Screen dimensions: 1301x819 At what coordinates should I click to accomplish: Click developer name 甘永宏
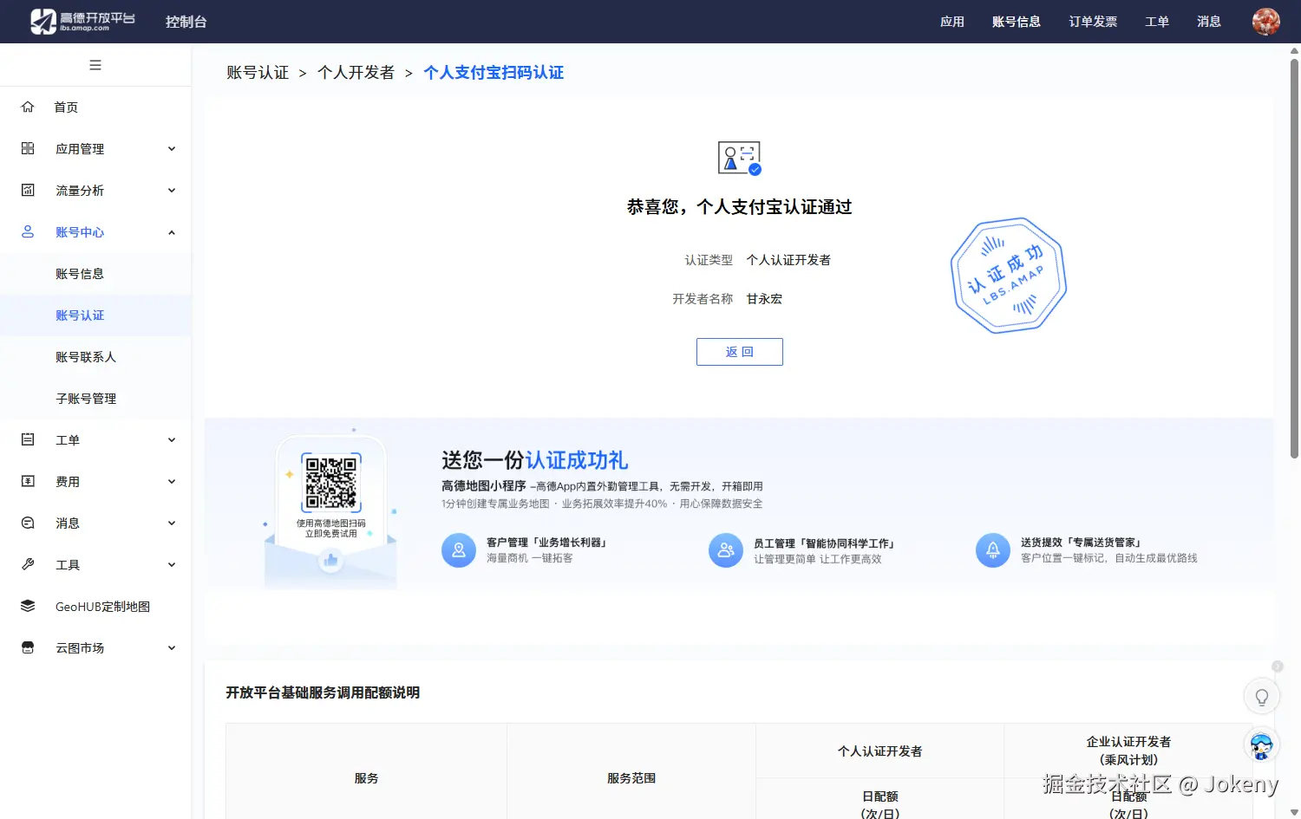point(764,298)
